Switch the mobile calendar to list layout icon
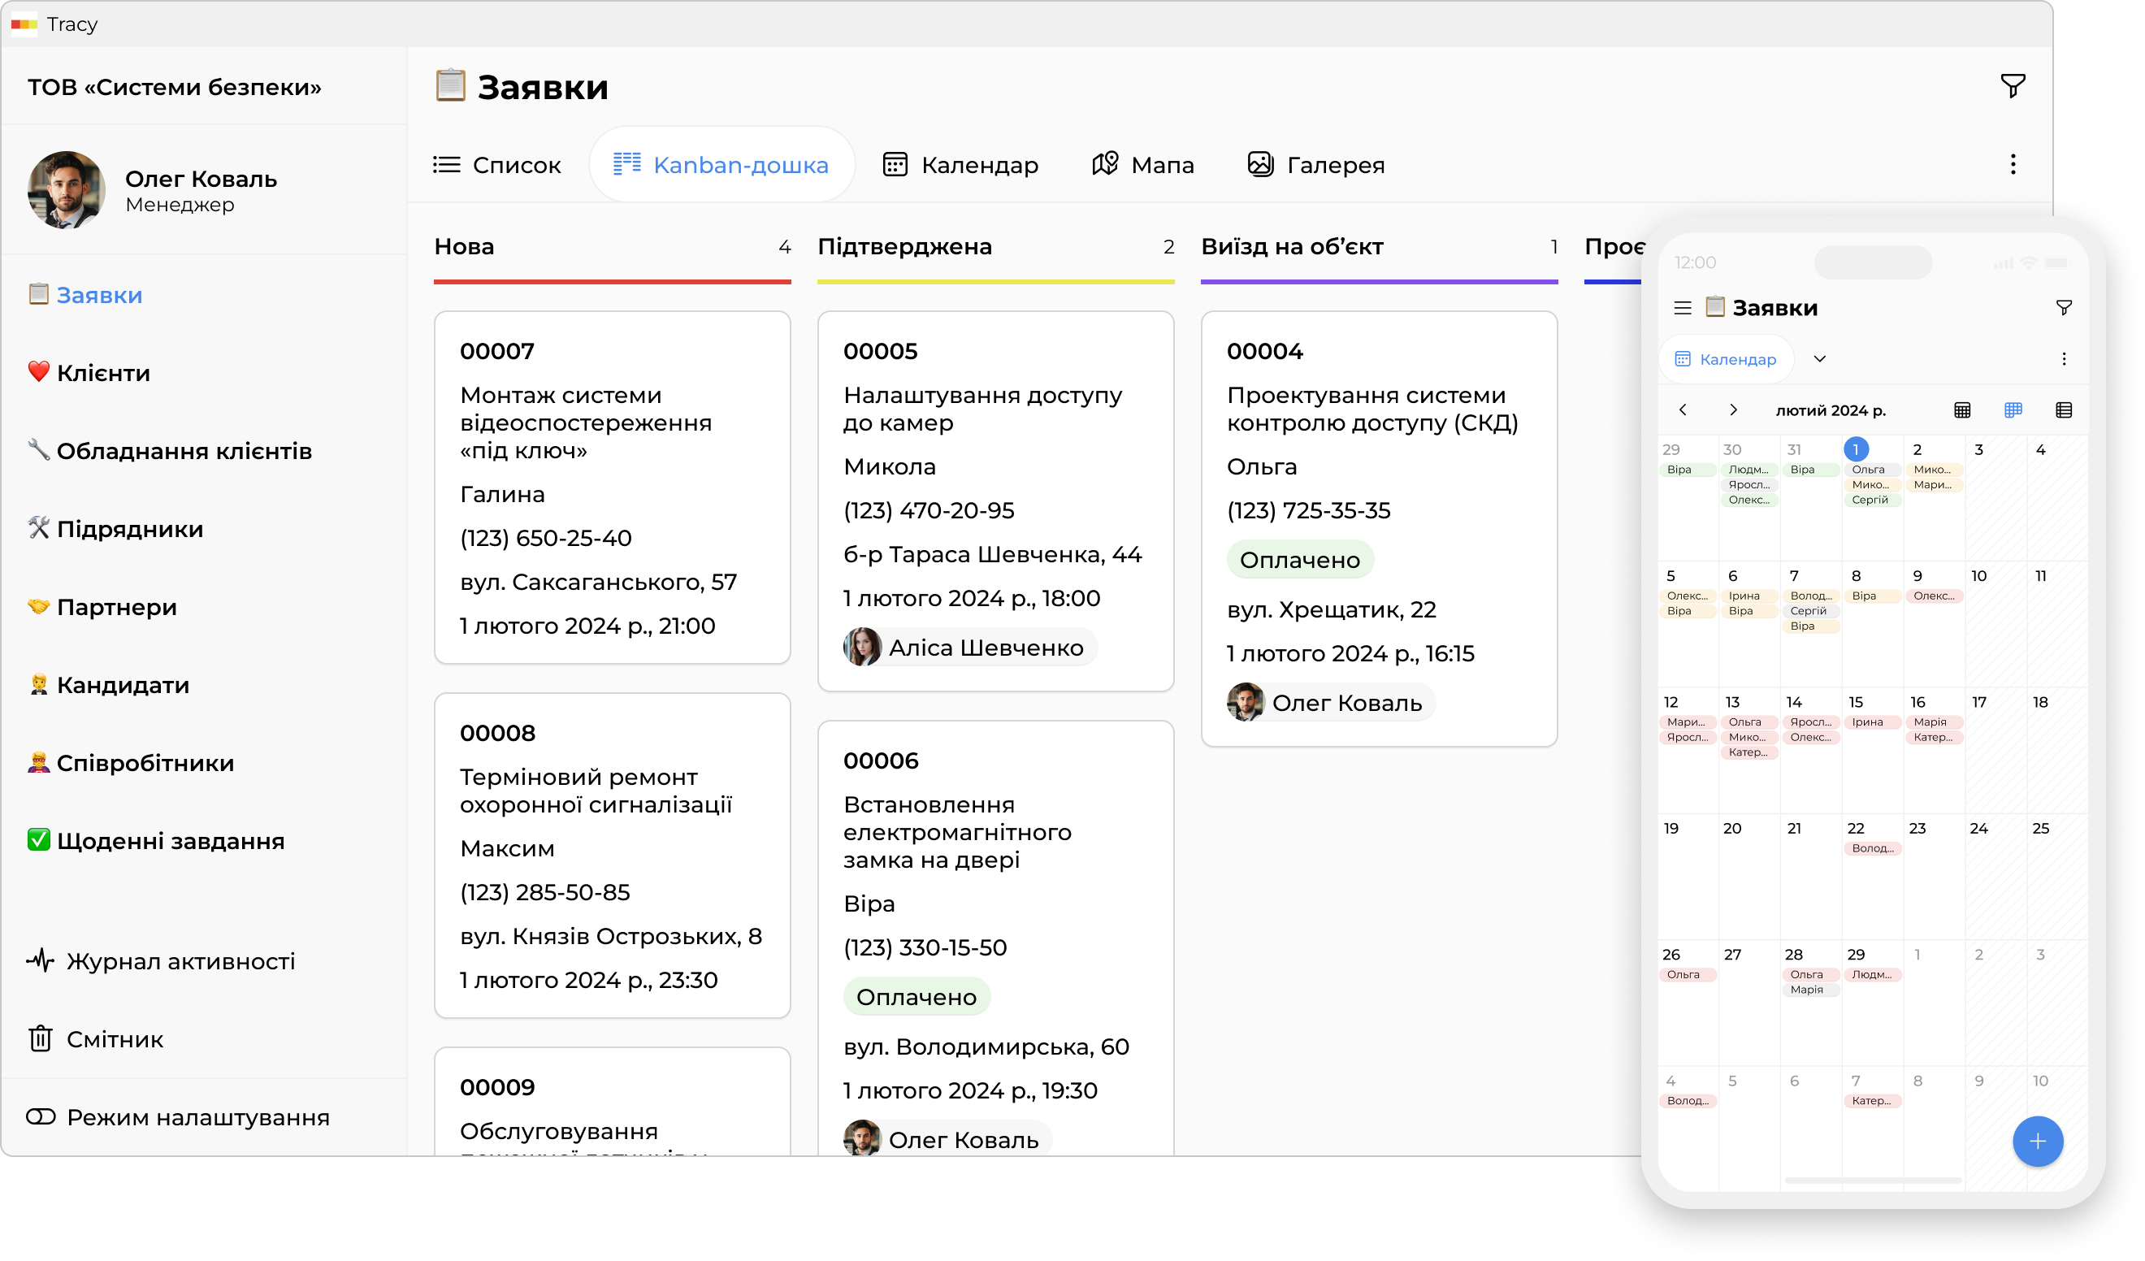Viewport: 2145px width, 1261px height. pyautogui.click(x=2063, y=410)
